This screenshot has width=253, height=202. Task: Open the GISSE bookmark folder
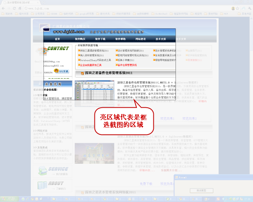pyautogui.click(x=52, y=14)
